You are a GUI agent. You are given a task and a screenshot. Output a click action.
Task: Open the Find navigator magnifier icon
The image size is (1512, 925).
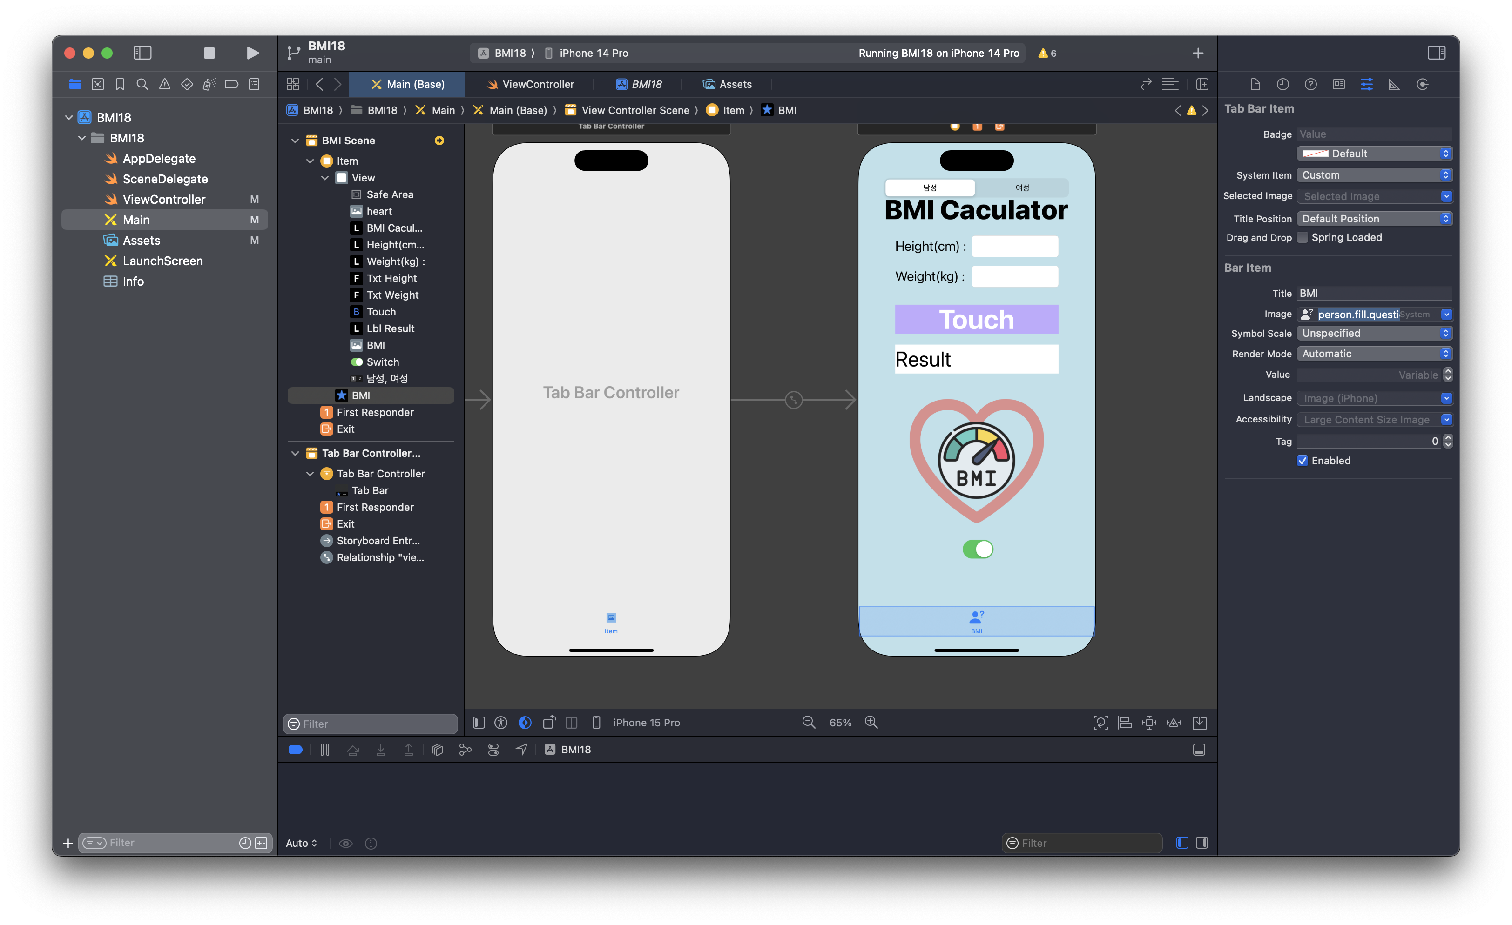tap(142, 84)
